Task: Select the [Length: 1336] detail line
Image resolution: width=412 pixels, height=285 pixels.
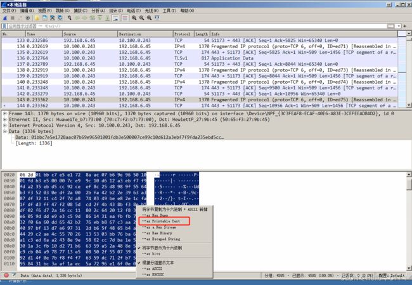Action: click(x=34, y=143)
